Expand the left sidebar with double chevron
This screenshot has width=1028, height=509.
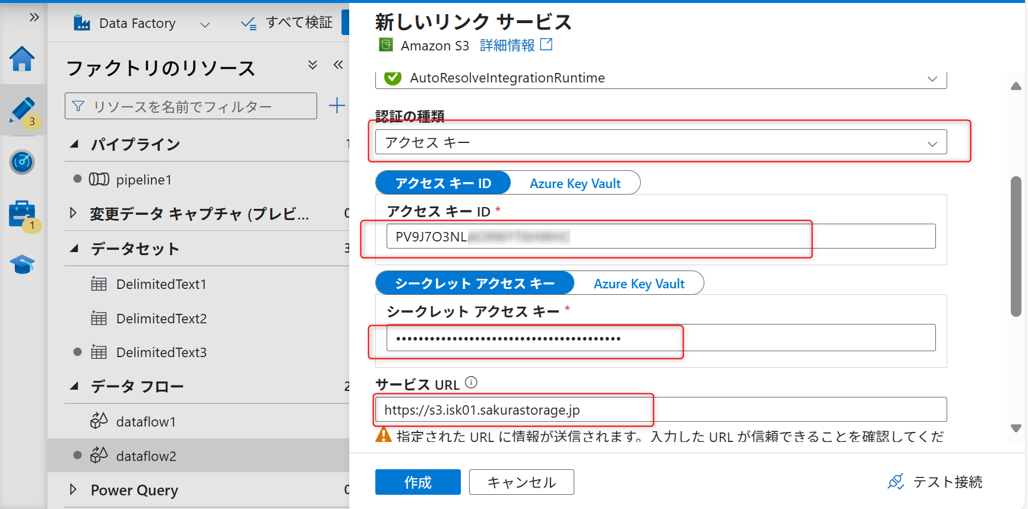[x=34, y=17]
